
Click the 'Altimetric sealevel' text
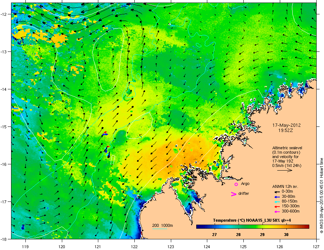pos(287,148)
